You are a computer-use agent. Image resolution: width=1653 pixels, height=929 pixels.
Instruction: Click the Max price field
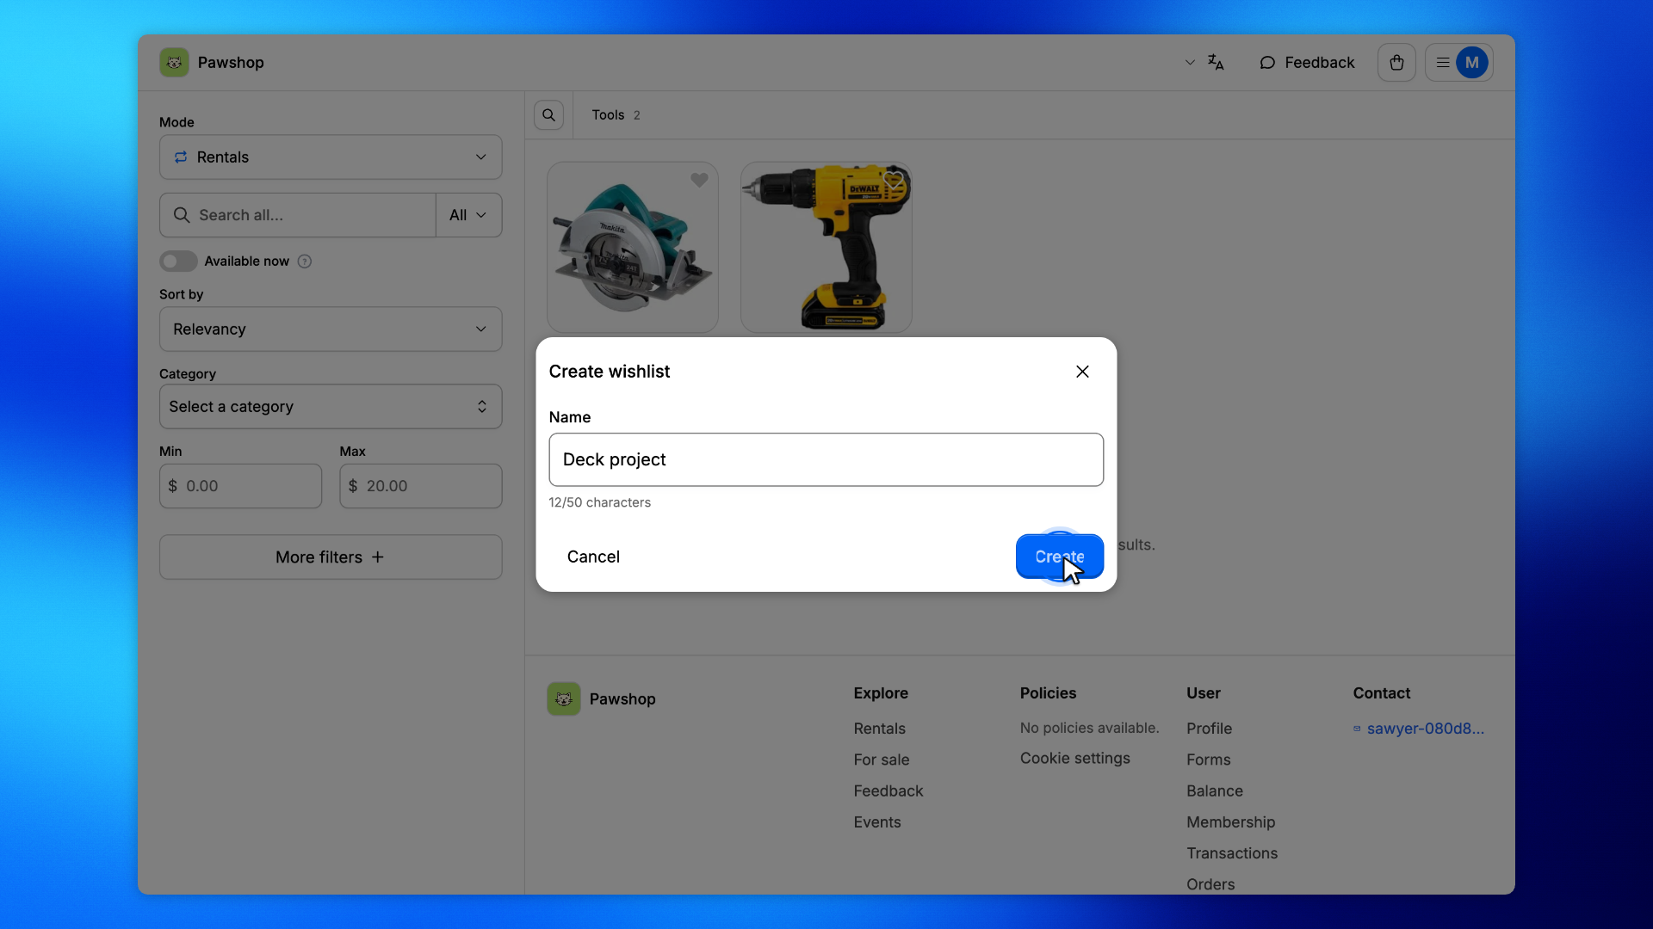[421, 486]
